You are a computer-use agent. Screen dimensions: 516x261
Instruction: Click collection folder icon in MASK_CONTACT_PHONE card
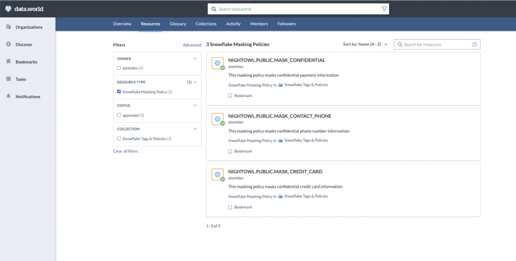(281, 141)
